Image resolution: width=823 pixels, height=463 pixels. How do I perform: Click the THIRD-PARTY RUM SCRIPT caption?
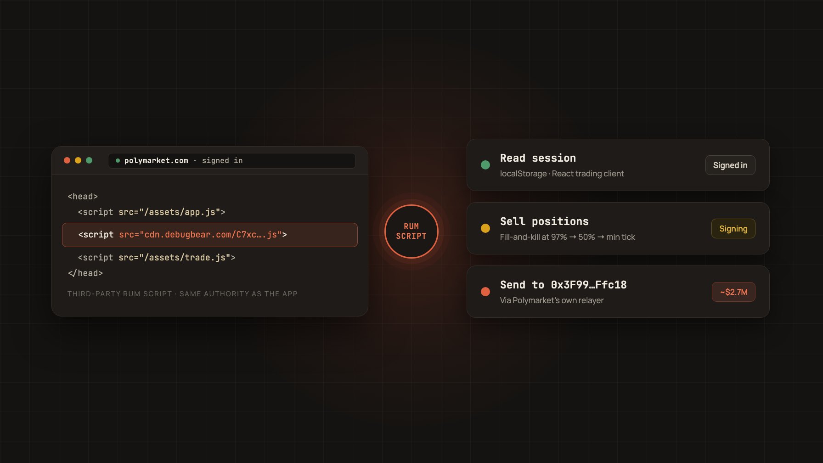click(x=182, y=294)
